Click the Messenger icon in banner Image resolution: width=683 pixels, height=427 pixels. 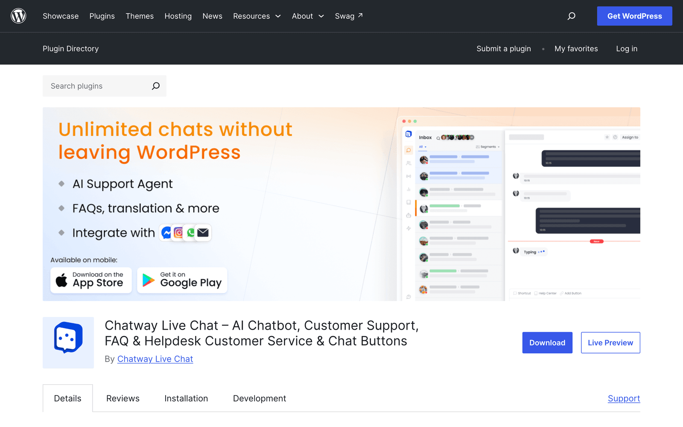pyautogui.click(x=166, y=233)
